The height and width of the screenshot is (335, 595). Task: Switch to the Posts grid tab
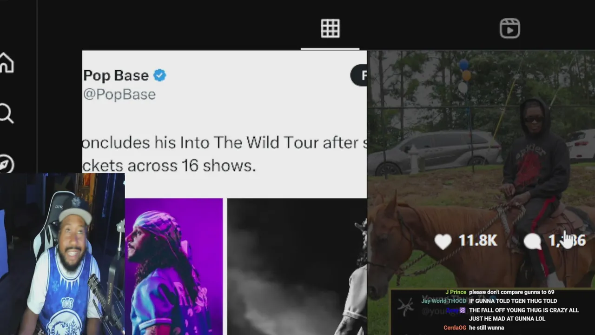pos(330,29)
